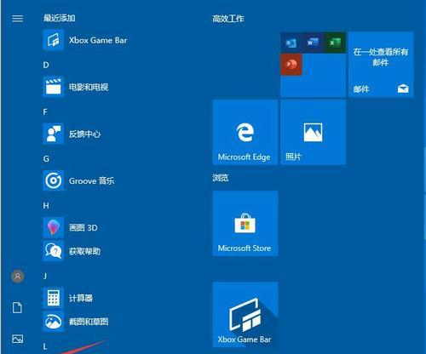
Task: Open the Xbox Game Bar pinned tile
Action: pyautogui.click(x=245, y=315)
